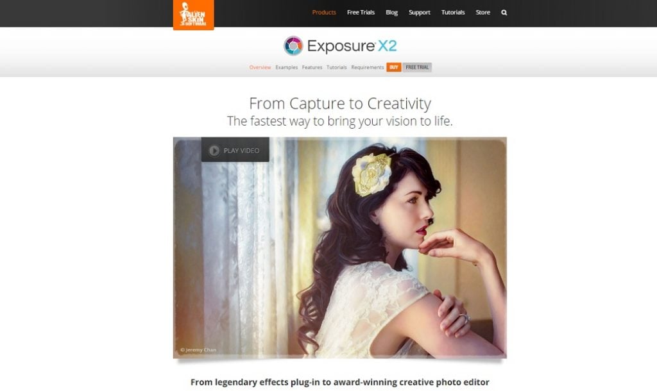Image resolution: width=657 pixels, height=391 pixels.
Task: Open the search icon in the navigation bar
Action: [505, 12]
